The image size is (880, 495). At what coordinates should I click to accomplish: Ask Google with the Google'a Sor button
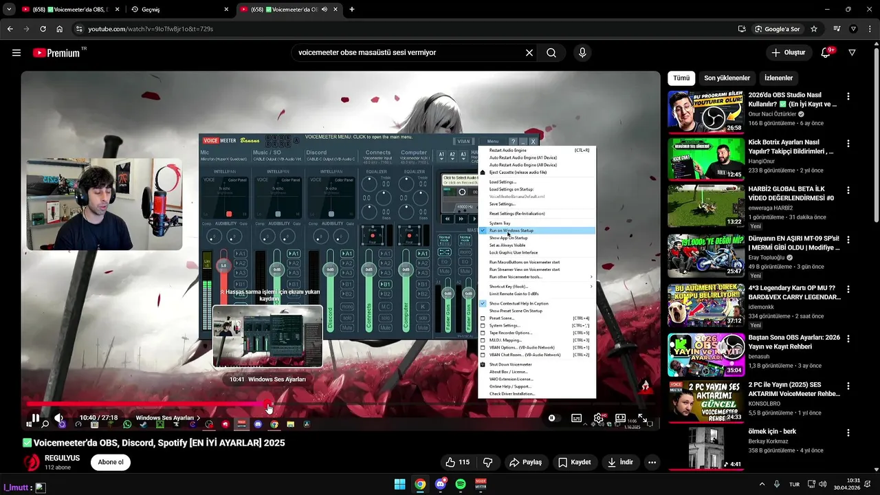coord(778,29)
